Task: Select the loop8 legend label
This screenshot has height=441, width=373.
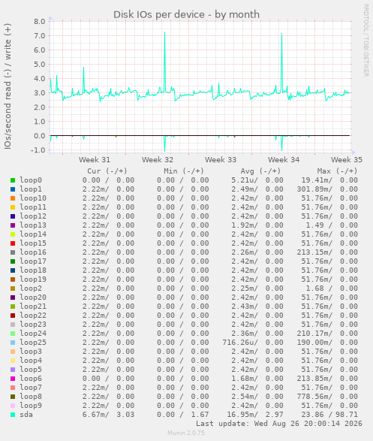Action: tap(31, 397)
